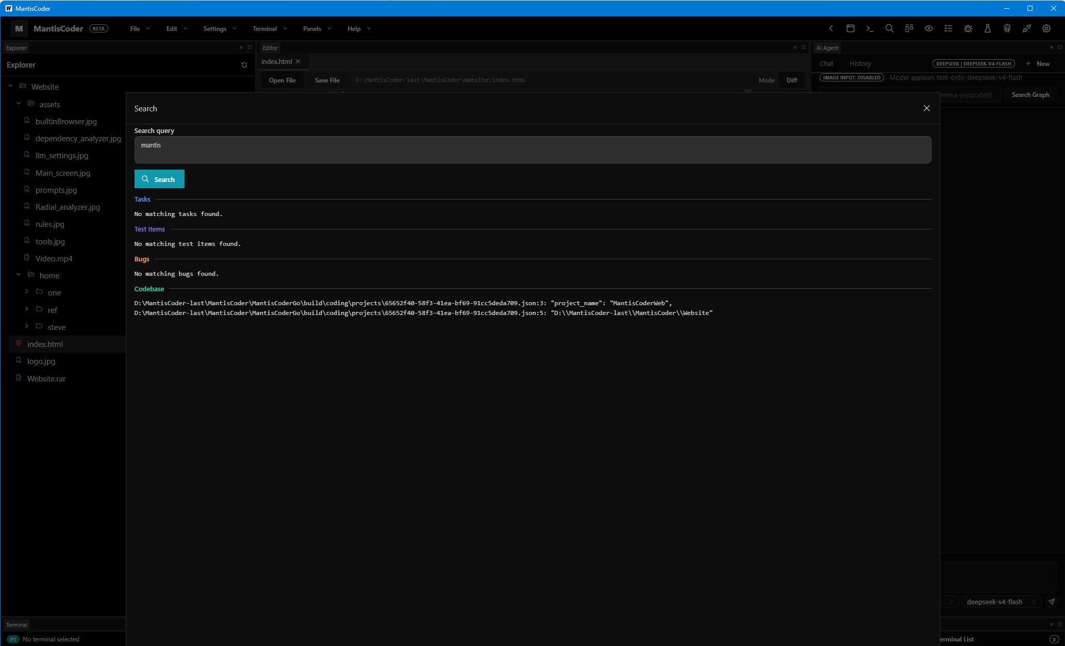Viewport: 1065px width, 646px height.
Task: Click the image file icon beside logo.jpg
Action: click(19, 361)
